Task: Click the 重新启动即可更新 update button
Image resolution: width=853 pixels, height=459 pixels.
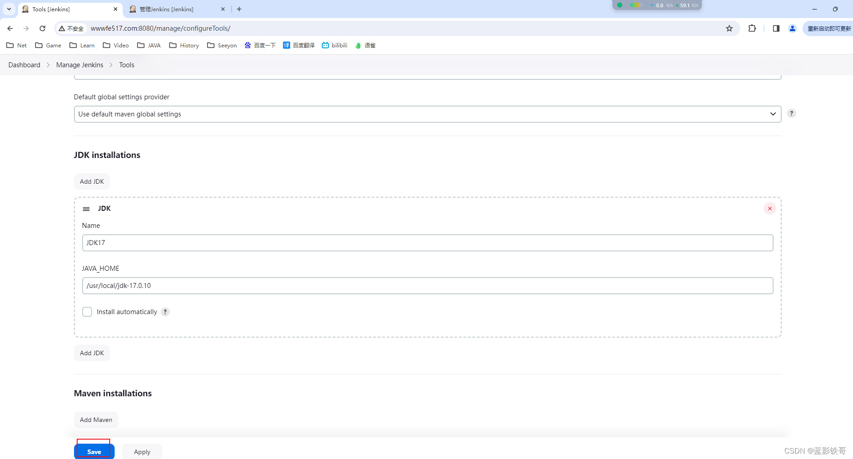Action: (829, 28)
